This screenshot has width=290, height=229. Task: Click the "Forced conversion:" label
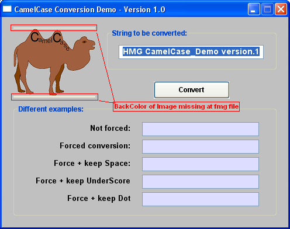[95, 145]
